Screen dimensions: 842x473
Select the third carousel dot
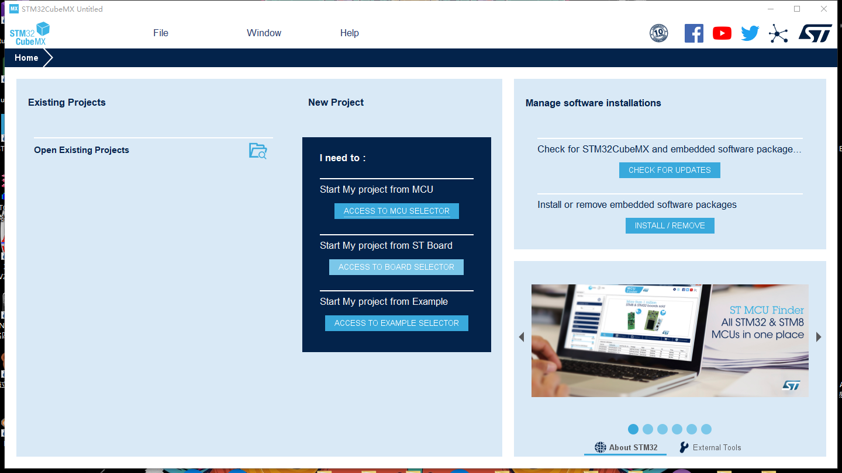point(662,429)
